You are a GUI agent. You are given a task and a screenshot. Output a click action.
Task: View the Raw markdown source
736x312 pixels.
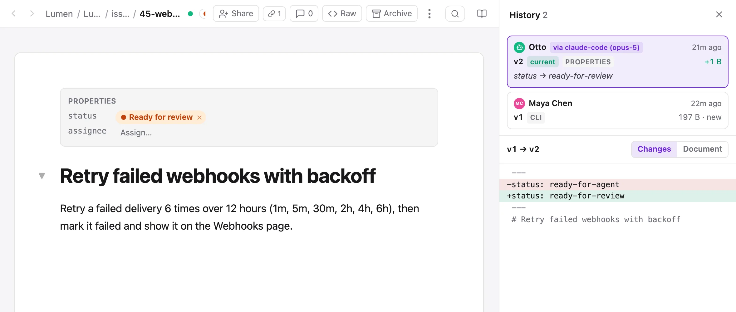tap(342, 13)
